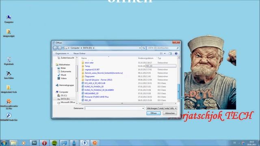Click the clock in the system tray
The image size is (260, 146).
(252, 143)
